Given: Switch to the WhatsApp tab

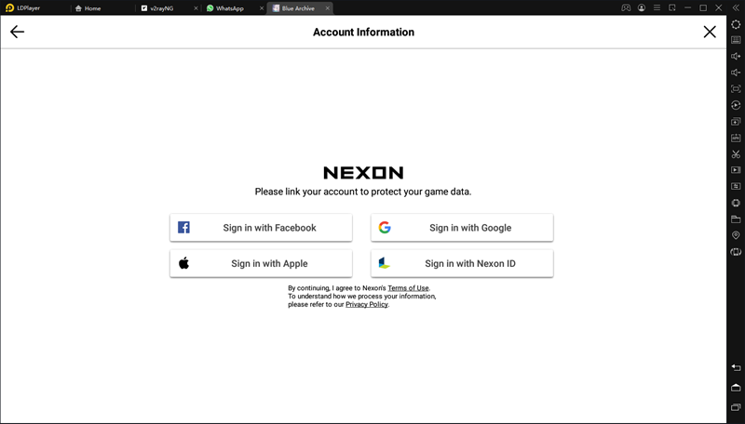Looking at the screenshot, I should [x=230, y=8].
